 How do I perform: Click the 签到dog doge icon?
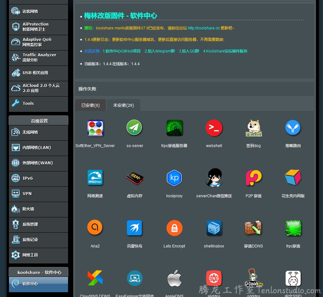[254, 128]
